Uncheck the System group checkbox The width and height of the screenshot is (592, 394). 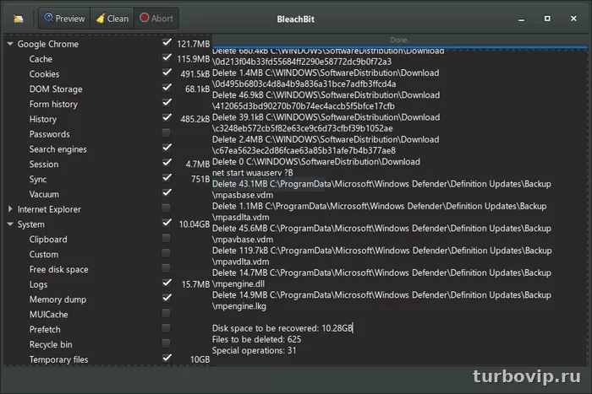(166, 223)
